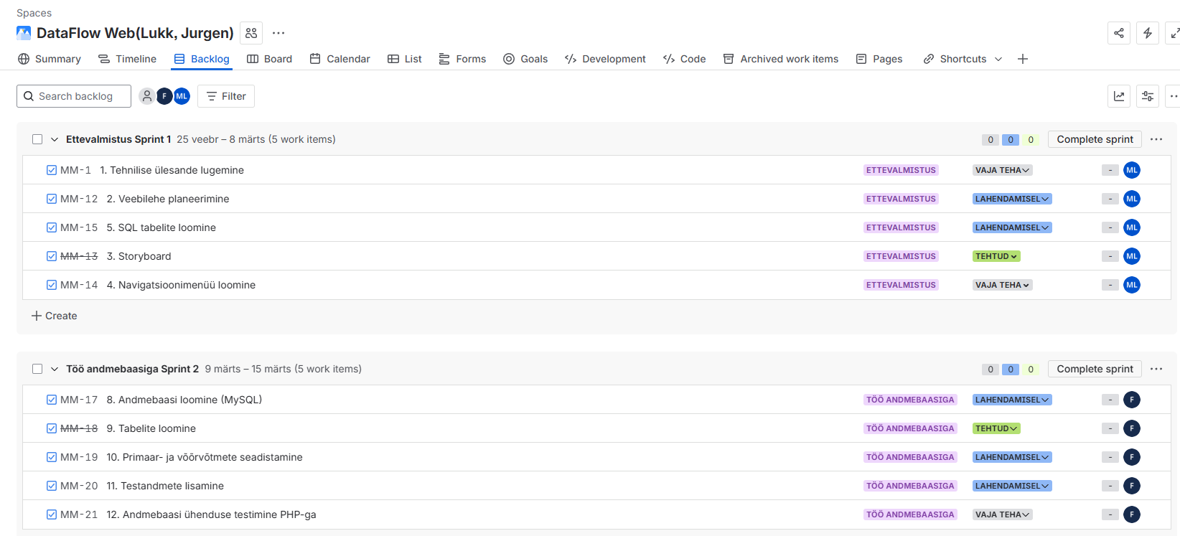Click the share icon in header
This screenshot has width=1180, height=536.
1118,33
